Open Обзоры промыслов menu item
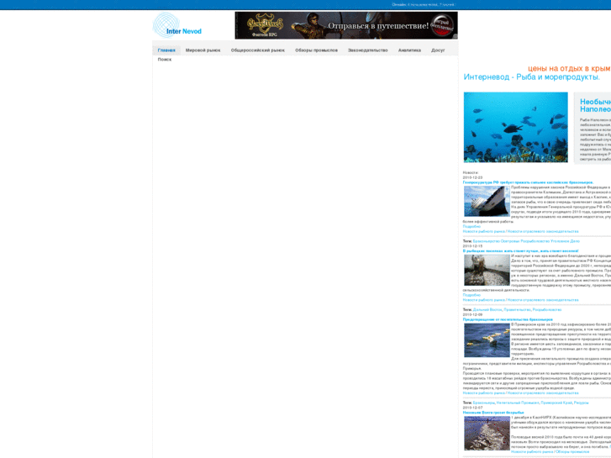 click(x=316, y=50)
